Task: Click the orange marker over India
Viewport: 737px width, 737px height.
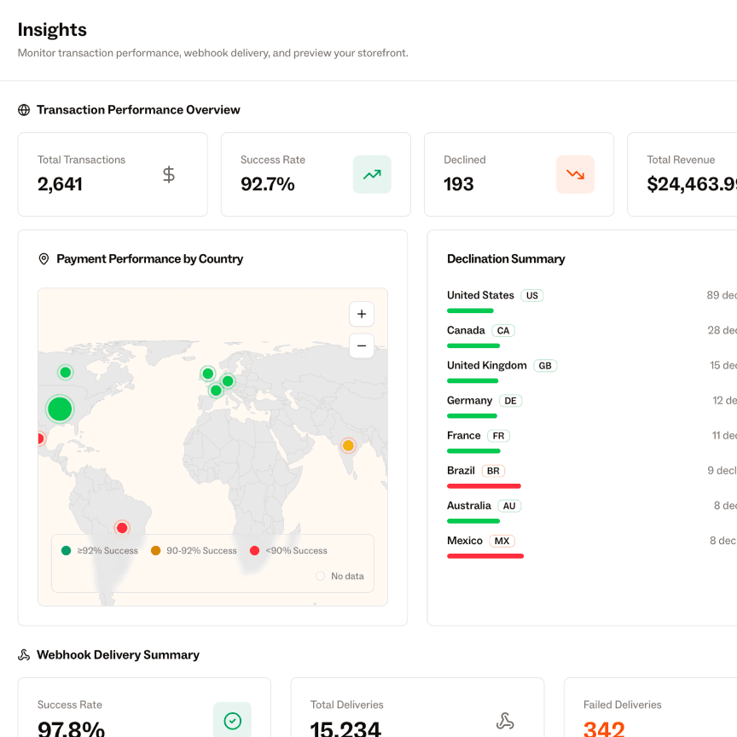Action: [348, 444]
